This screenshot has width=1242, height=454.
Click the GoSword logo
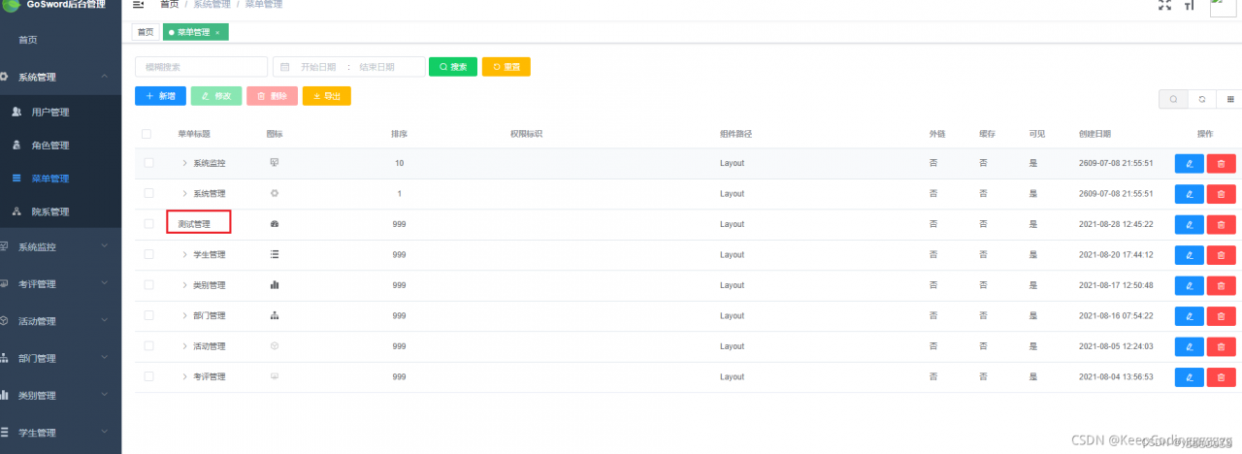point(10,4)
